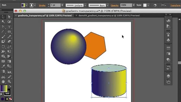Open the stroke weight dropdown
Image resolution: width=181 pixels, height=102 pixels.
[62, 5]
